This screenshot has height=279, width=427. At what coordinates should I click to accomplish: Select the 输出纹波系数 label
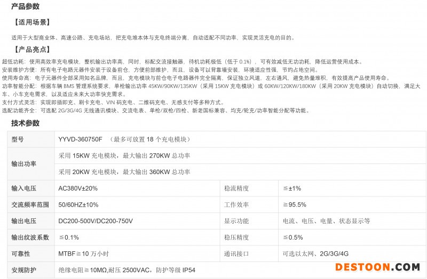click(30, 237)
